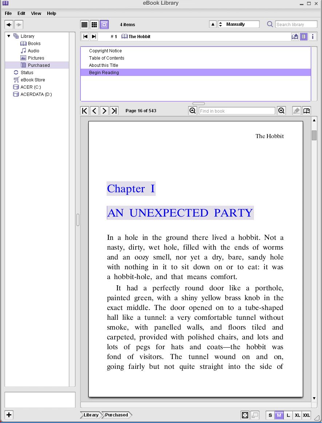This screenshot has height=423, width=322.
Task: Enter full screen reading mode
Action: [x=245, y=415]
